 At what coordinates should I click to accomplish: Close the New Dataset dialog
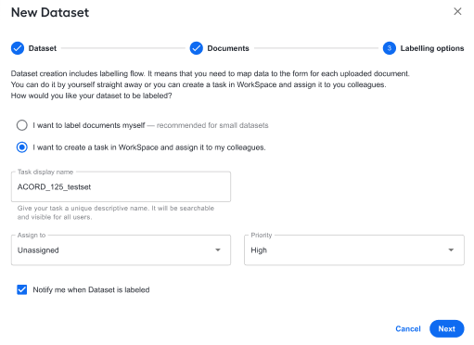pos(457,11)
